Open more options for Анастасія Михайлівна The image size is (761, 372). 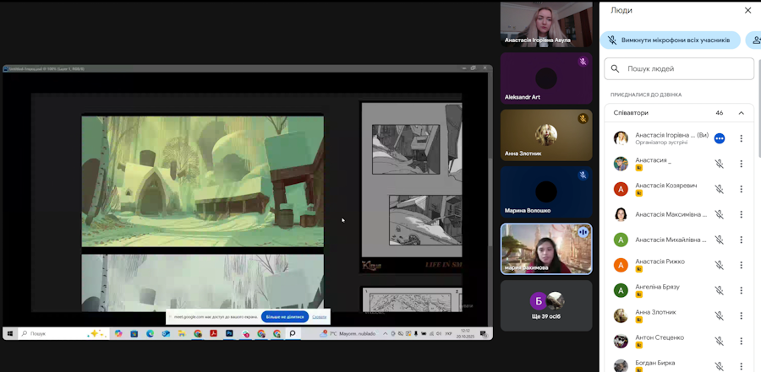741,240
